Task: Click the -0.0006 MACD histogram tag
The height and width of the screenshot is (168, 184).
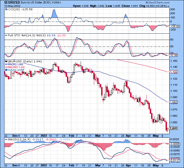Action: pyautogui.click(x=175, y=144)
